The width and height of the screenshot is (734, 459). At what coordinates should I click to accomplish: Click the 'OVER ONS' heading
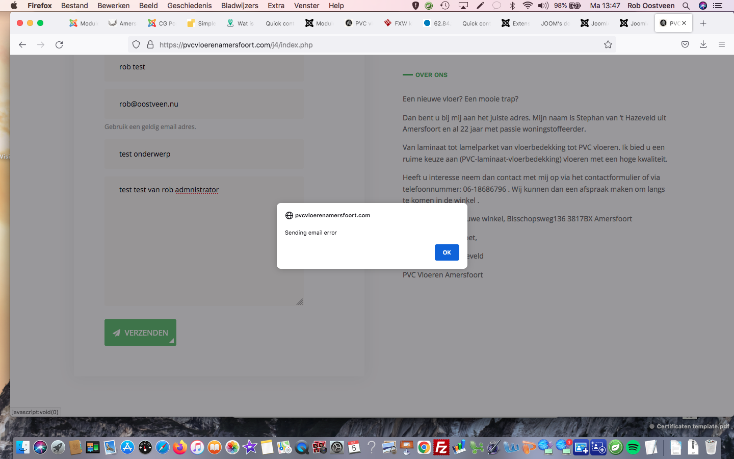(x=431, y=75)
